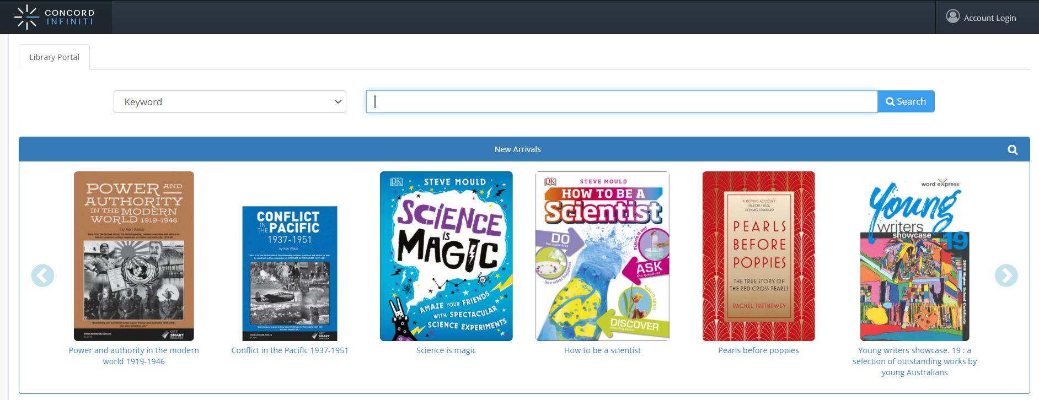Follow the 'Young writers showcase' title link
Screen dimensions: 1039x400
coord(914,361)
